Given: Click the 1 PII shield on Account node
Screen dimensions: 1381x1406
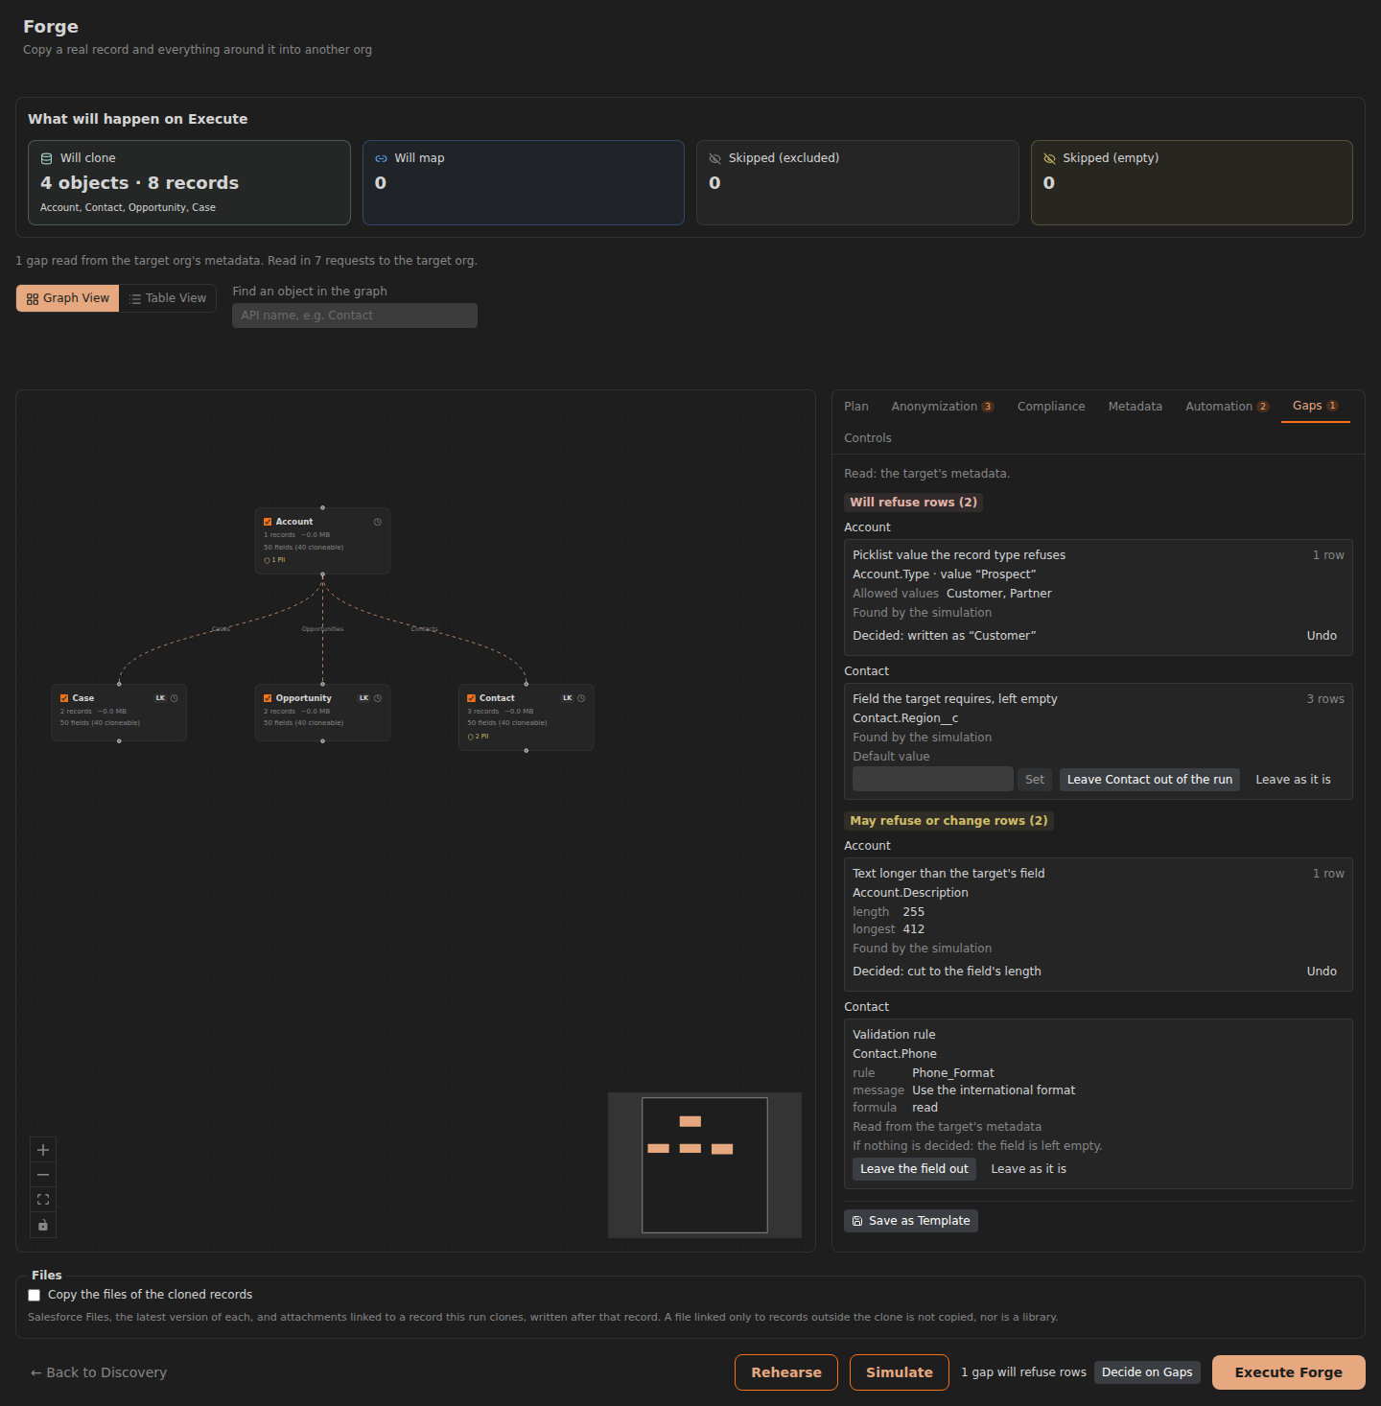Looking at the screenshot, I should pyautogui.click(x=274, y=560).
